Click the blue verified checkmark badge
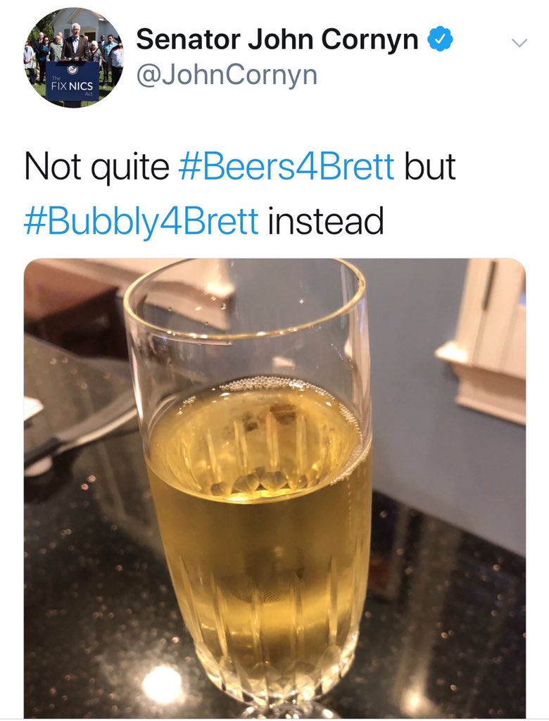Image resolution: width=549 pixels, height=721 pixels. click(440, 39)
